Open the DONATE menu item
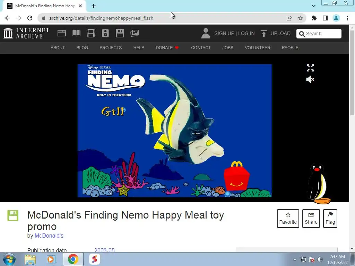This screenshot has height=266, width=355. [167, 48]
